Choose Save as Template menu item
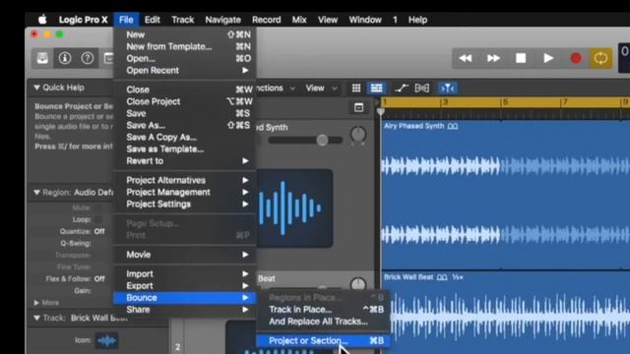The width and height of the screenshot is (630, 354). [185, 148]
